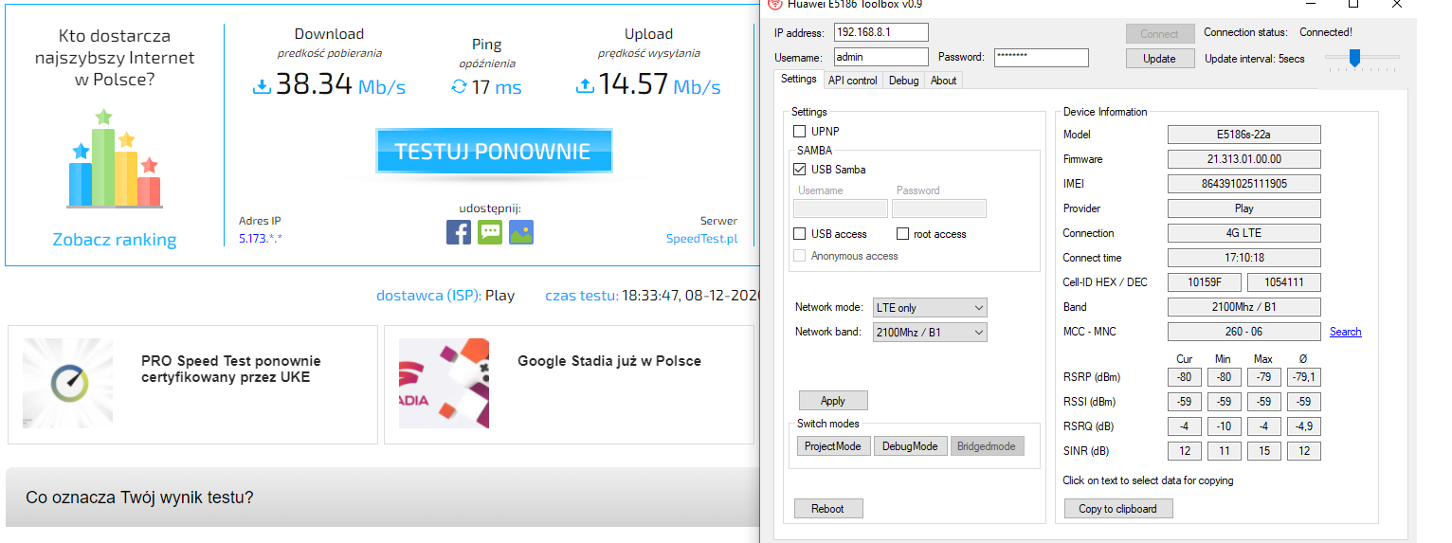
Task: Click the ProjectMode button
Action: (x=833, y=445)
